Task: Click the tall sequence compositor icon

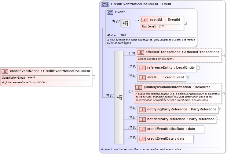Action: click(119, 97)
